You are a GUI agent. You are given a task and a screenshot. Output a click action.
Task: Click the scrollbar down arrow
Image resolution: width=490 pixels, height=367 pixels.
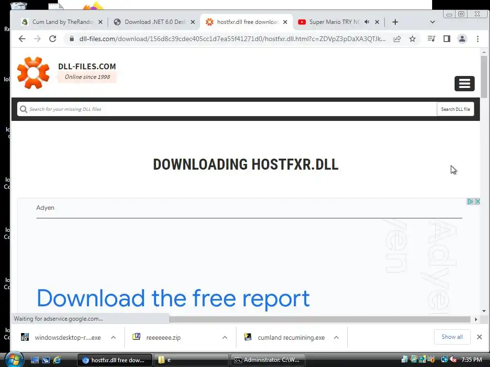(x=484, y=311)
